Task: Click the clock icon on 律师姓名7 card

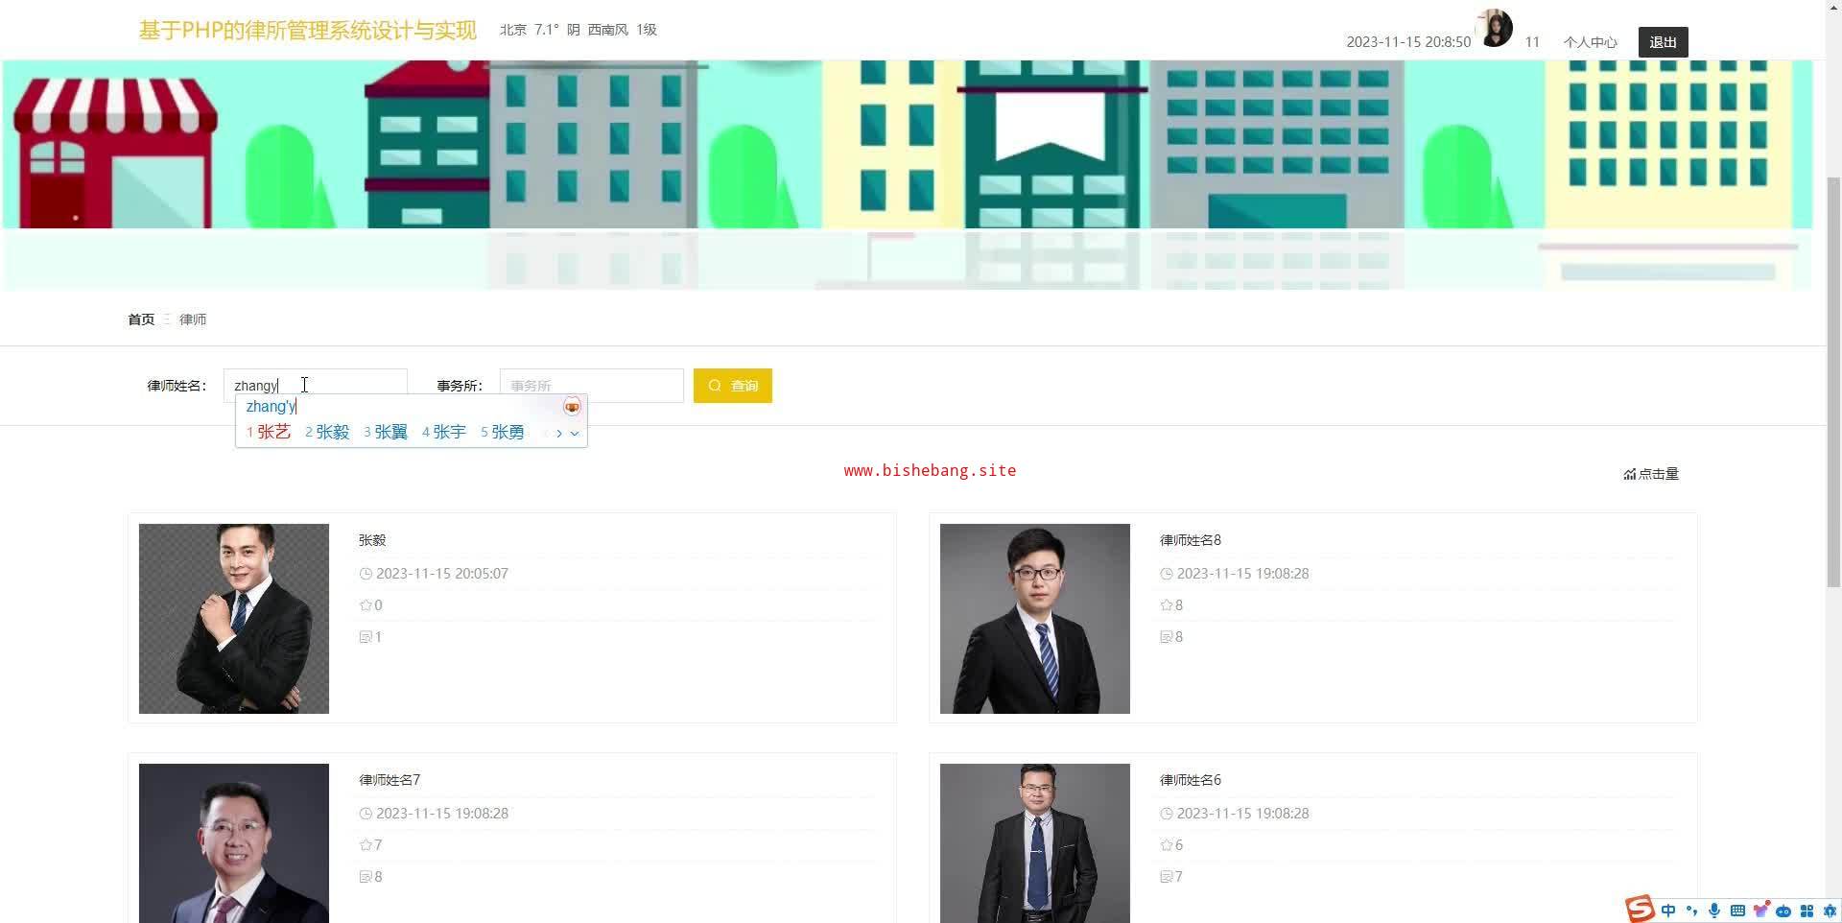Action: pos(366,814)
